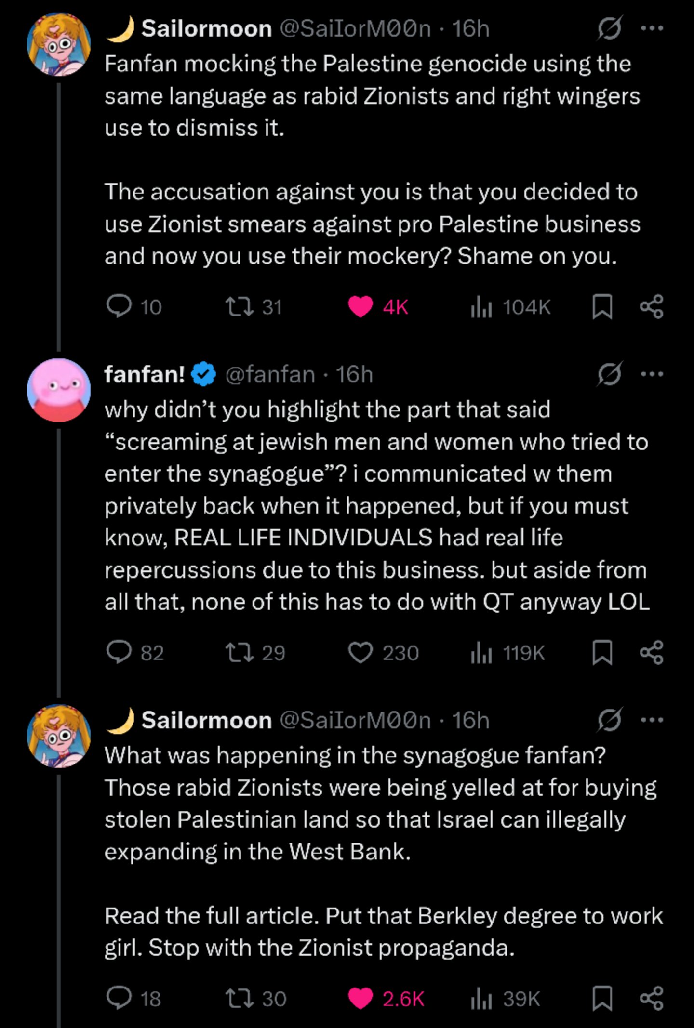Image resolution: width=694 pixels, height=1028 pixels.
Task: Repost fanfan's tweet with 29 reposts
Action: [240, 653]
